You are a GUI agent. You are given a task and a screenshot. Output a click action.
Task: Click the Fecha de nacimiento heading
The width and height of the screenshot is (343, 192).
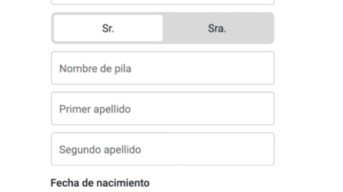(100, 183)
